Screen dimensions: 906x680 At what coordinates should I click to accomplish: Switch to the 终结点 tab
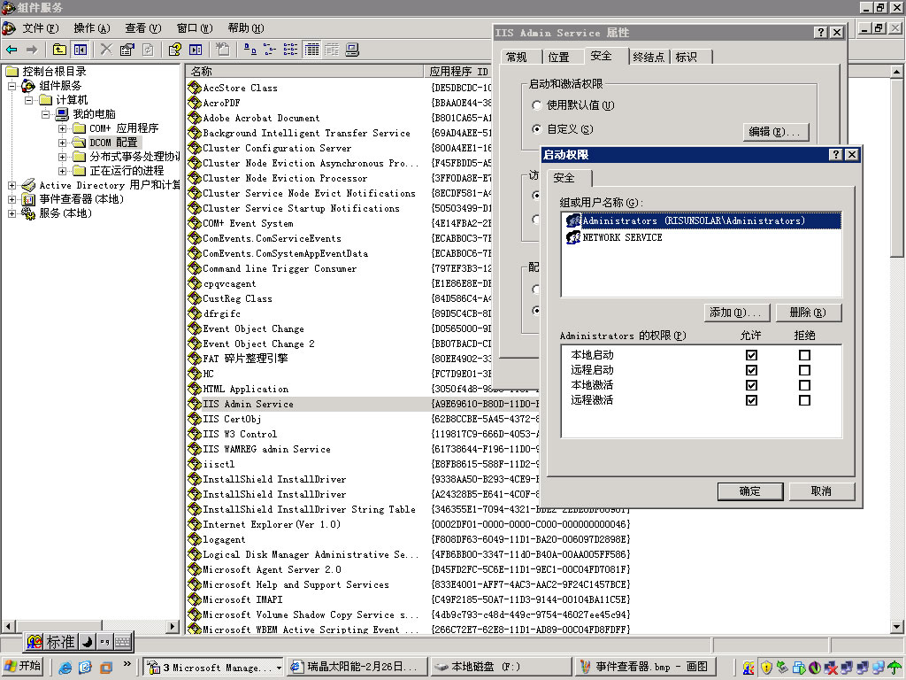point(649,57)
